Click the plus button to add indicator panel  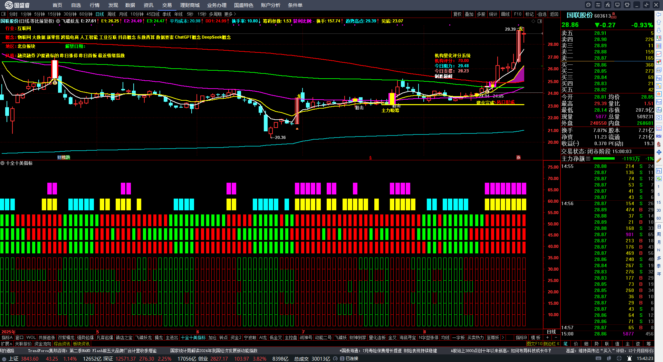pos(548,338)
